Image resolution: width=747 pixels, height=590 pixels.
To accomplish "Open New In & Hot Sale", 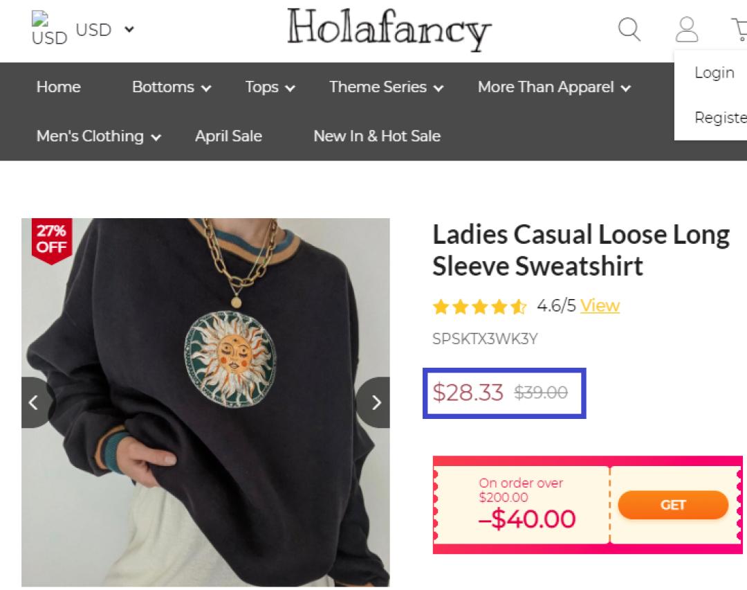I will [x=377, y=136].
